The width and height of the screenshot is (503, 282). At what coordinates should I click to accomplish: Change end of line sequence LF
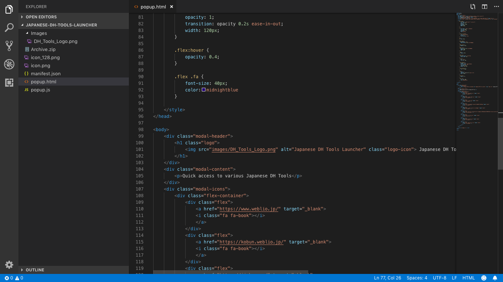[x=454, y=278]
